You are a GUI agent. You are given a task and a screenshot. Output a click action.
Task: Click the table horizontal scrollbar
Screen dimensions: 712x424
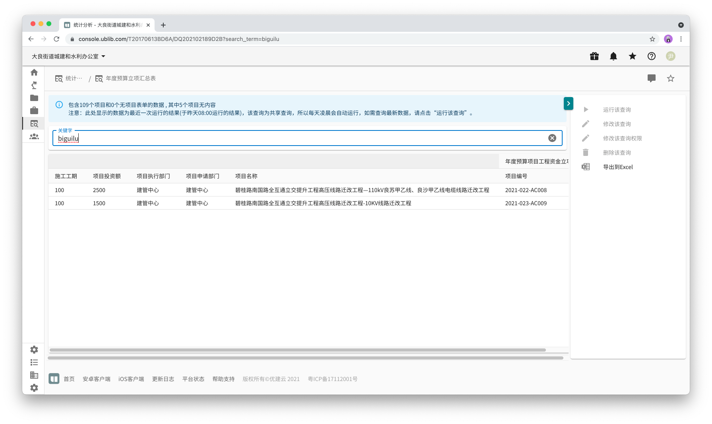coord(297,350)
